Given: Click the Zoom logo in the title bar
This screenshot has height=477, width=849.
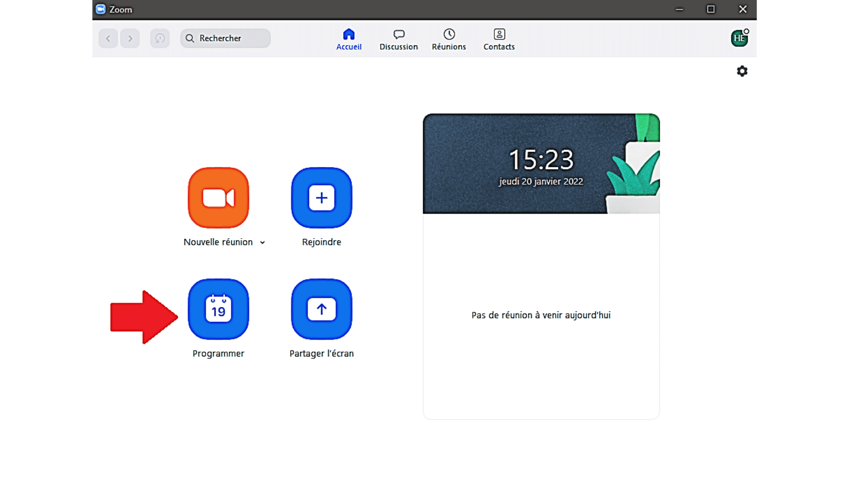Looking at the screenshot, I should point(101,9).
